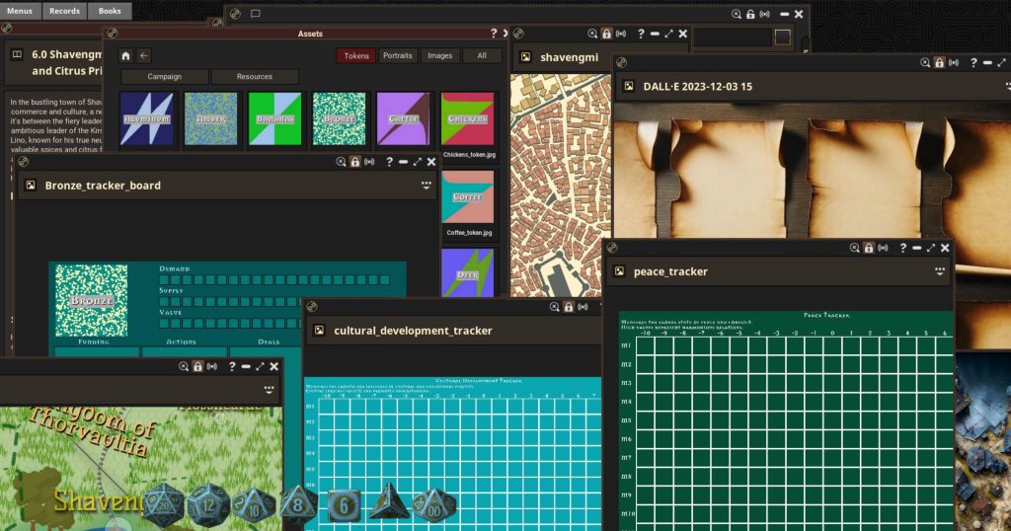The image size is (1011, 531).
Task: Toggle the lock on Bronze_tracker_board window
Action: tap(354, 162)
